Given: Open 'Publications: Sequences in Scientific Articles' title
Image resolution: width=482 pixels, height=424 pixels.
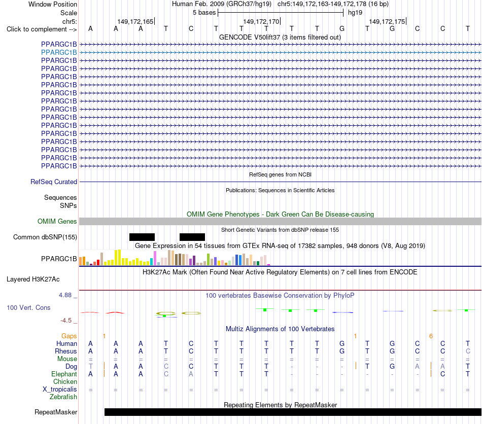Looking at the screenshot, I should pos(280,190).
